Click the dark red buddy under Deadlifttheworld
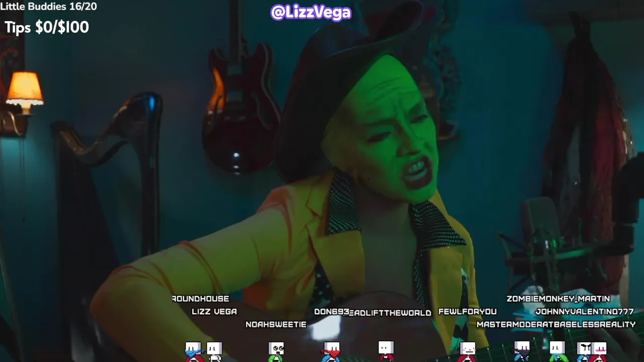The width and height of the screenshot is (644, 362). (x=386, y=351)
